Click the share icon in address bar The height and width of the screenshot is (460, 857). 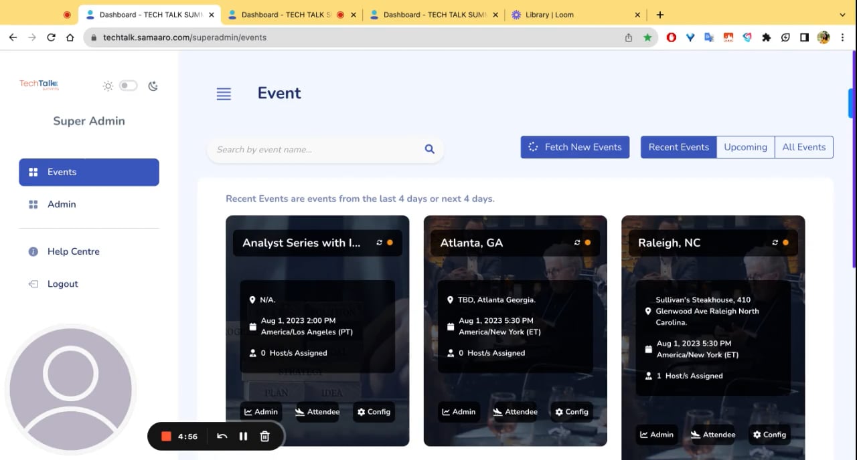pos(629,37)
